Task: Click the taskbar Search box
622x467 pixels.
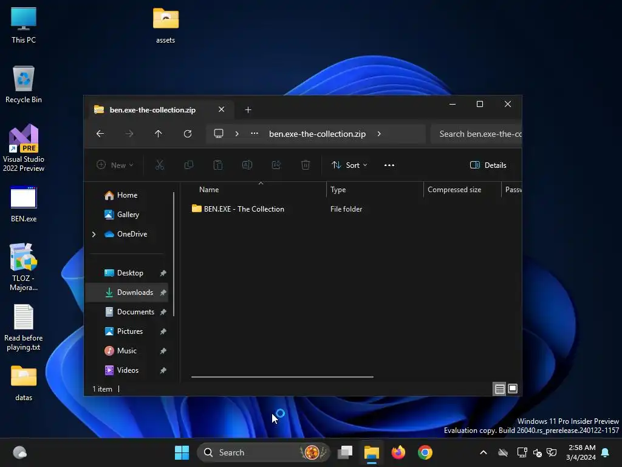Action: pyautogui.click(x=264, y=452)
